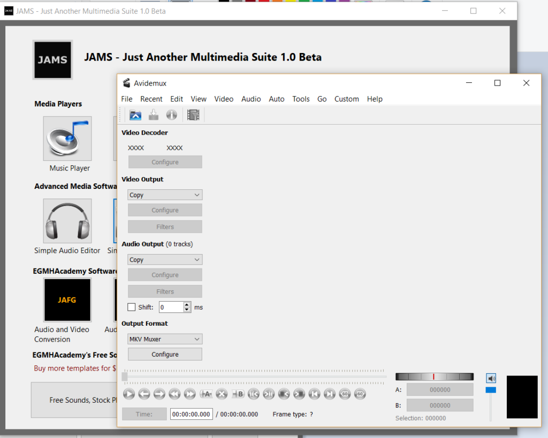
Task: Click the current time input field
Action: 192,414
